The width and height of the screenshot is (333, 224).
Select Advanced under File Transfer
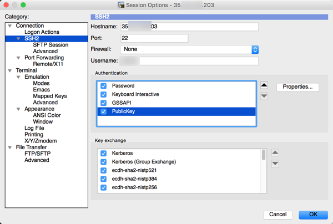click(37, 160)
